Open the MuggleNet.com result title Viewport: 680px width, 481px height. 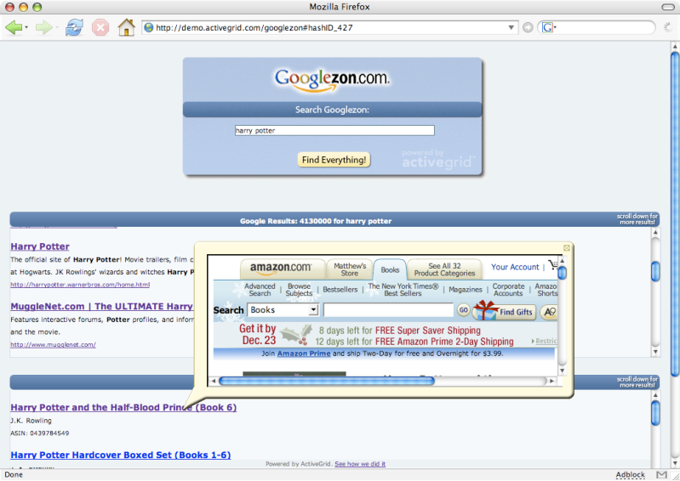(x=101, y=306)
